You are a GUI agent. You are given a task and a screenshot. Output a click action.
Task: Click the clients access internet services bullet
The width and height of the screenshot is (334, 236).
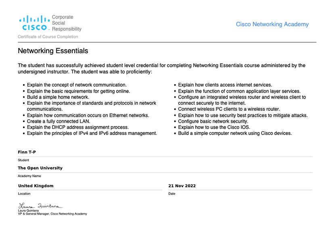225,85
